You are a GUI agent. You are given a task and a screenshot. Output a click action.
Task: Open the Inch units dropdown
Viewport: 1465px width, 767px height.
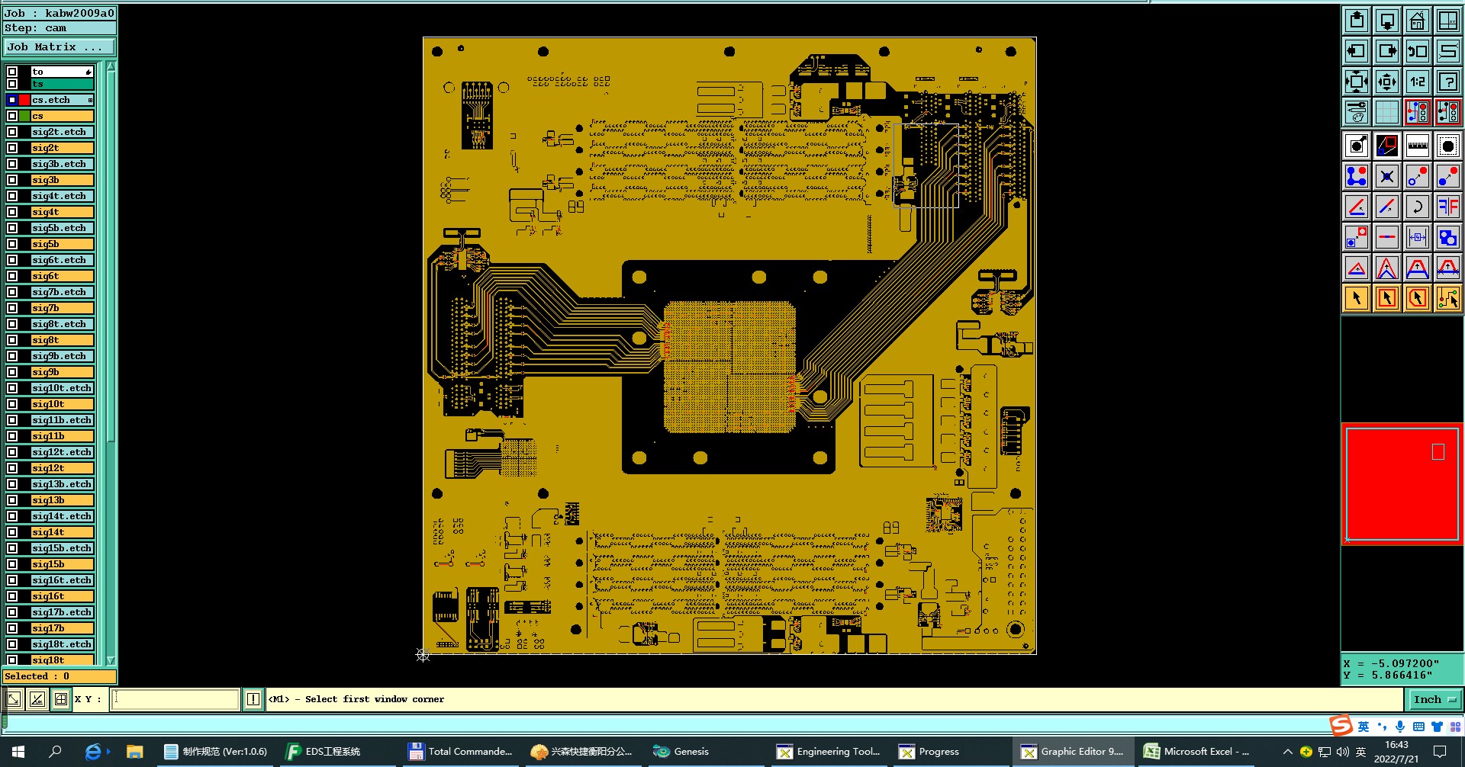[x=1434, y=699]
